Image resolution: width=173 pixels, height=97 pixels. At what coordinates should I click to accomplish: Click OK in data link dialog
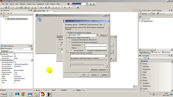[84, 75]
